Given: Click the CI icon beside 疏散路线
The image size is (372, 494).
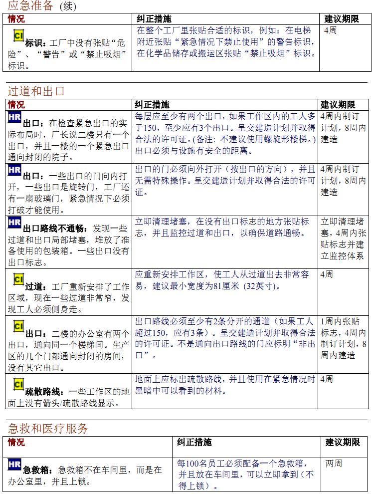Looking at the screenshot, I should [18, 384].
